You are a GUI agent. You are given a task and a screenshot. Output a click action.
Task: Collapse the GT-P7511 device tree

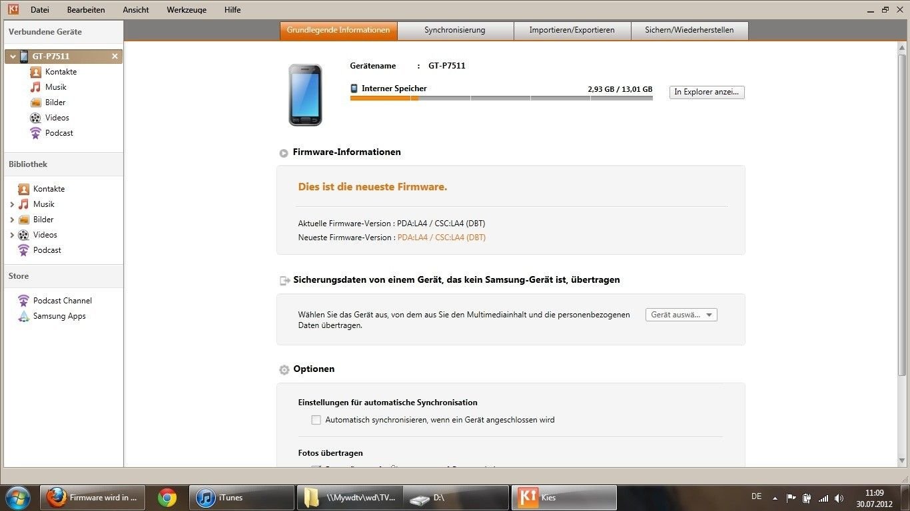click(x=13, y=57)
